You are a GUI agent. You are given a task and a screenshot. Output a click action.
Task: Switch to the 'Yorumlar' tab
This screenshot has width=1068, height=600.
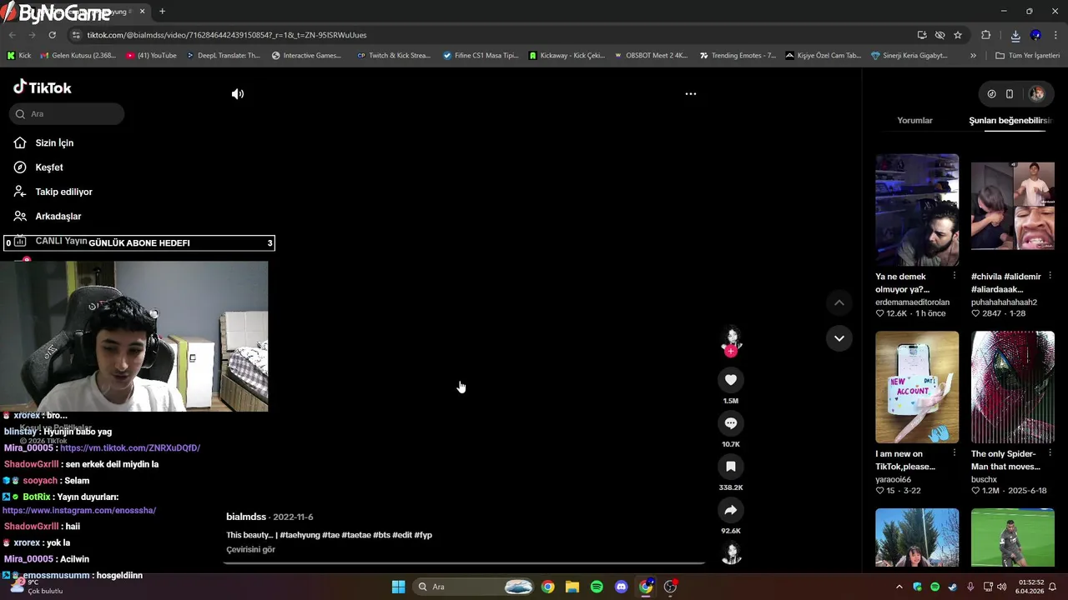[914, 121]
